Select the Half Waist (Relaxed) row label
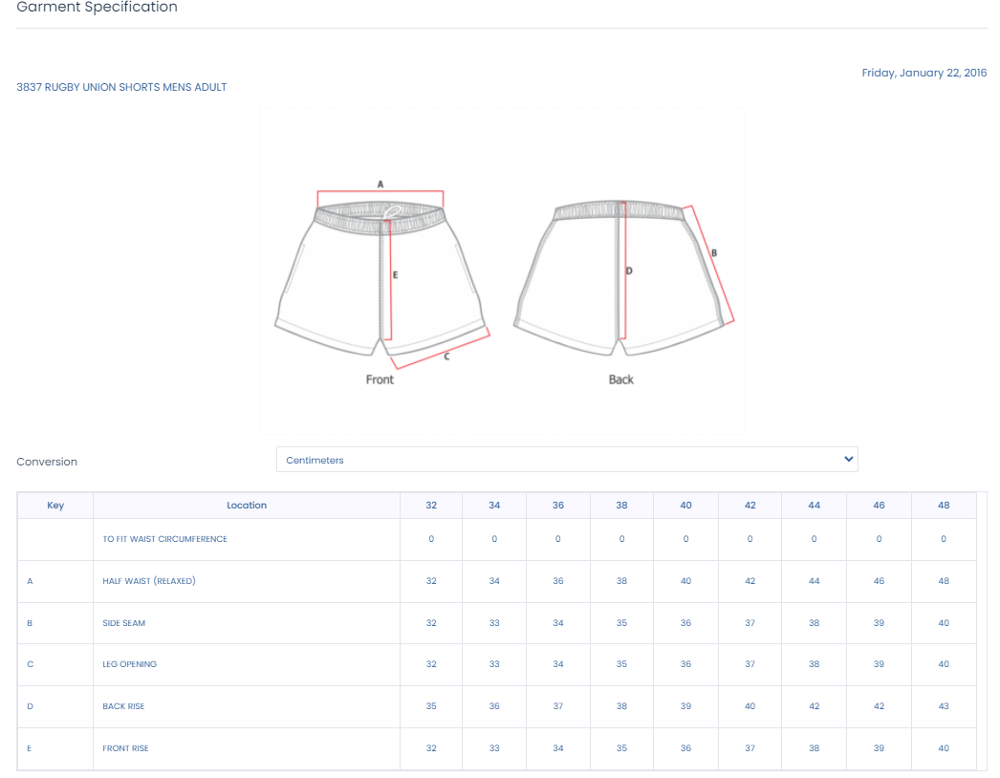This screenshot has height=778, width=1000. pos(149,581)
